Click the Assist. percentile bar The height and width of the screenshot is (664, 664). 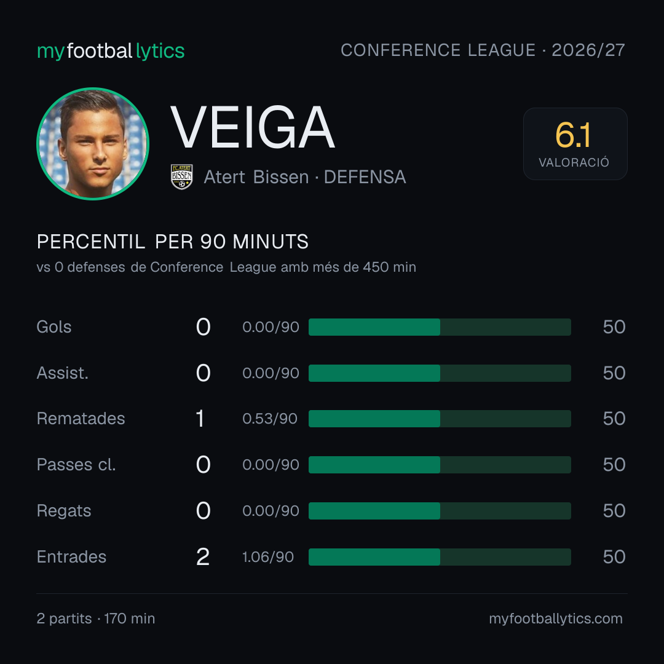pyautogui.click(x=440, y=373)
